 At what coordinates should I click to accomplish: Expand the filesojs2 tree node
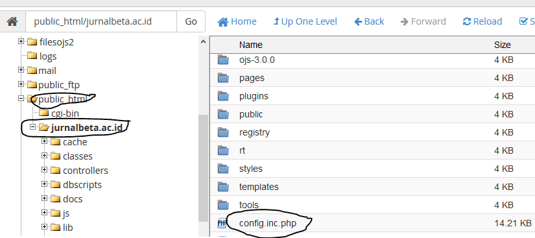pyautogui.click(x=21, y=42)
